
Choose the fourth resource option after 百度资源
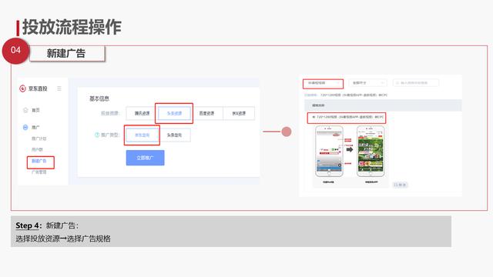click(239, 113)
